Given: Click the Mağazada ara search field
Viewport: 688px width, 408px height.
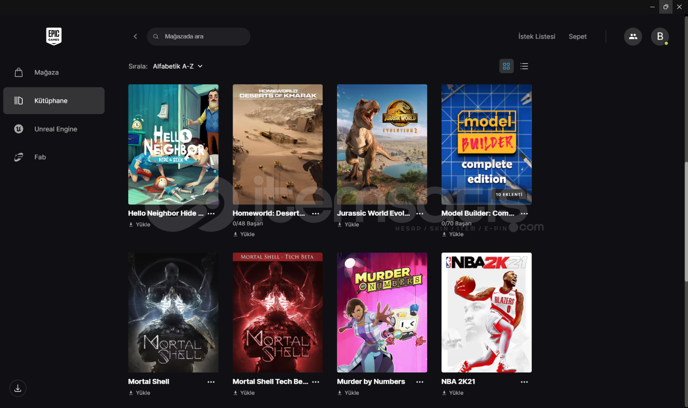Looking at the screenshot, I should point(199,36).
